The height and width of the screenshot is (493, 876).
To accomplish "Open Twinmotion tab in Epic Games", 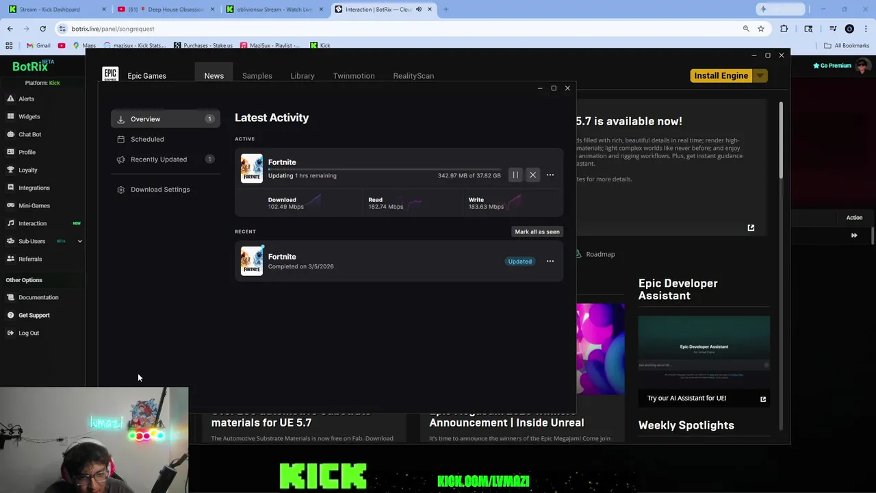I will 353,75.
